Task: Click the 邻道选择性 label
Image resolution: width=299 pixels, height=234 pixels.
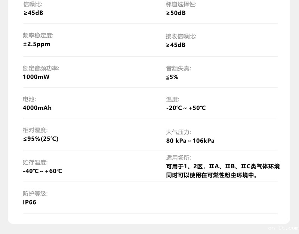Action: click(x=181, y=4)
